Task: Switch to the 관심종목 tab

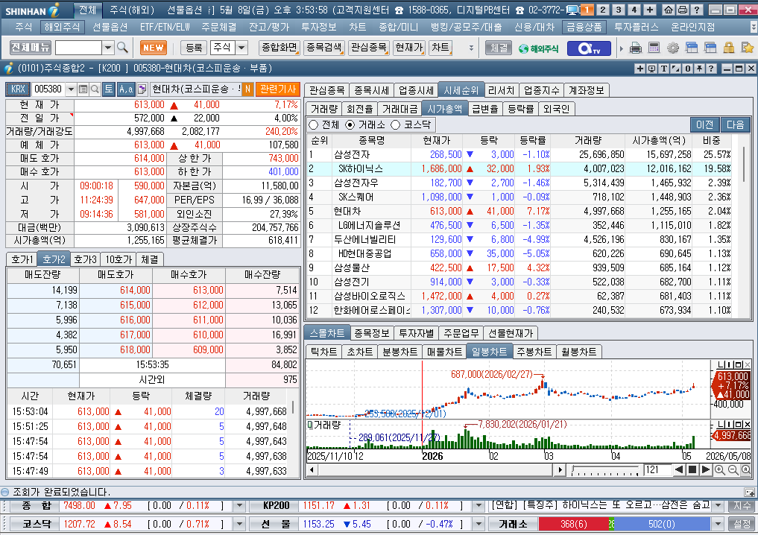Action: point(326,90)
